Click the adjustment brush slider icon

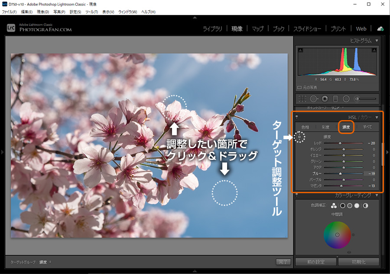point(365,99)
